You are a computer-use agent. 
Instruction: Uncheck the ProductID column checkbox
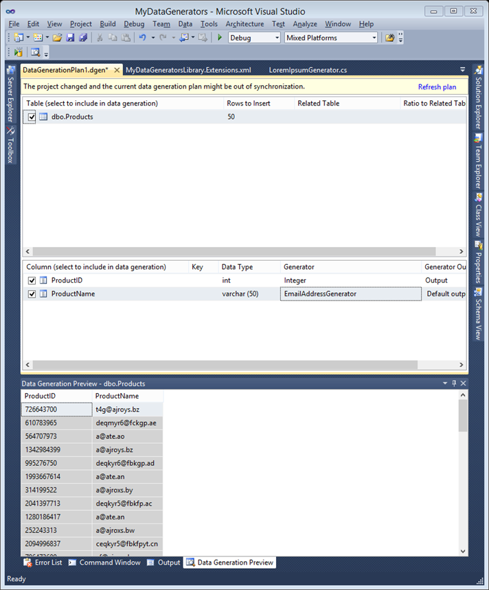[32, 281]
